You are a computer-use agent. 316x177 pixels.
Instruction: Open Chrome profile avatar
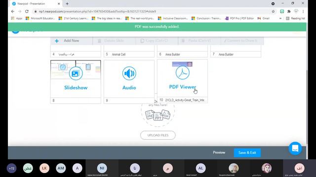click(x=296, y=11)
